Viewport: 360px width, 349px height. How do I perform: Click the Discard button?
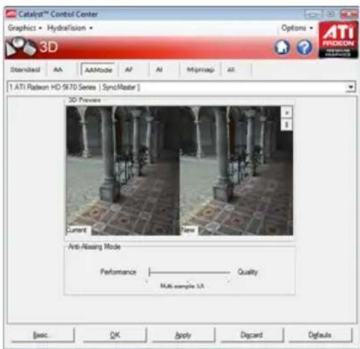point(251,335)
